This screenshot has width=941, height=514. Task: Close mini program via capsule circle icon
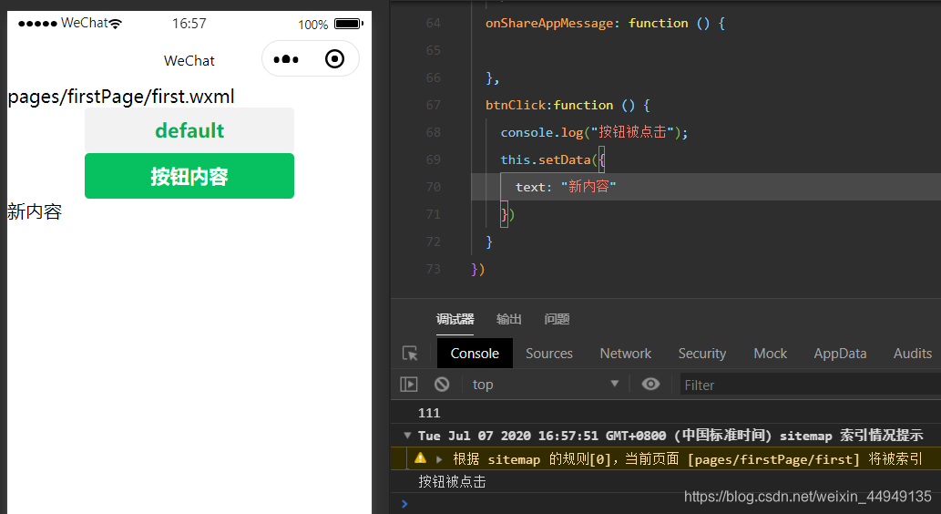(x=334, y=59)
